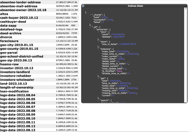Select the foreclosure index
The height and width of the screenshot is (132, 189).
[40, 41]
